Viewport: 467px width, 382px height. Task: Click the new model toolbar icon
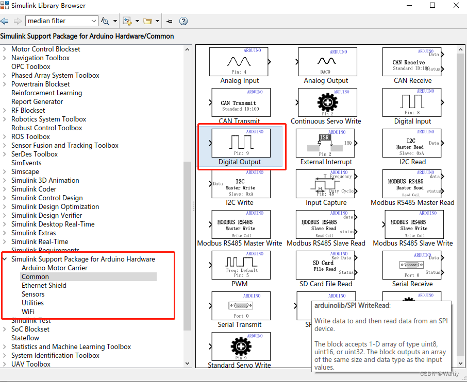127,21
